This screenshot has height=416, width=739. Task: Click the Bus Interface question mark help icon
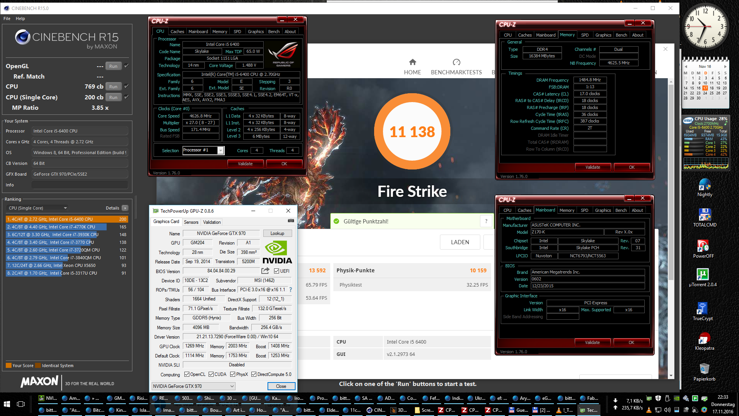point(291,290)
